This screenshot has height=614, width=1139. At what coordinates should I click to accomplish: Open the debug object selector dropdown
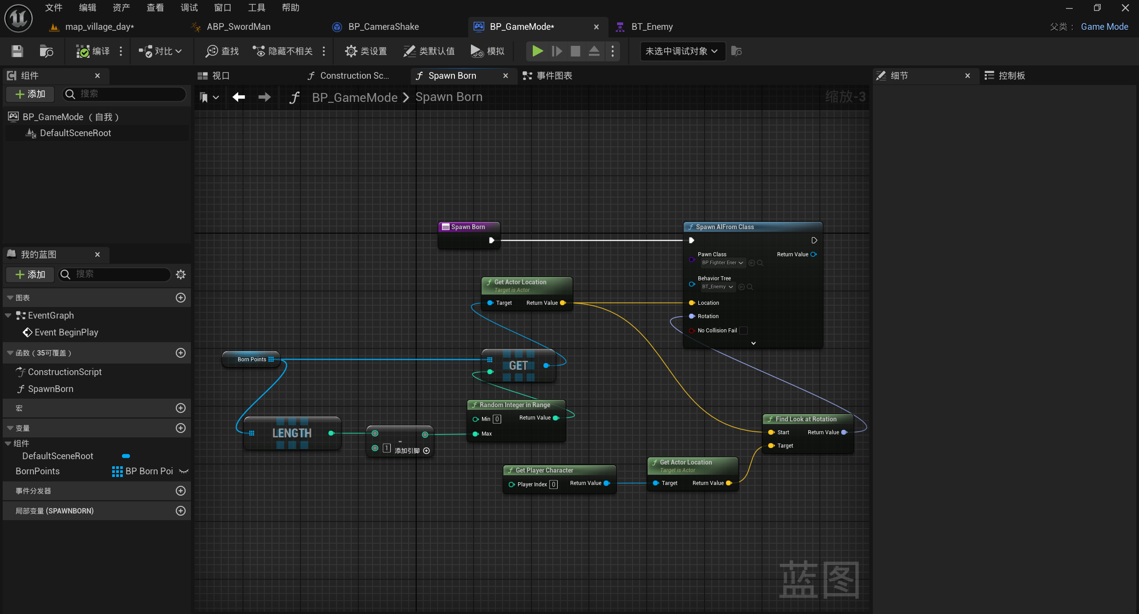click(x=681, y=51)
